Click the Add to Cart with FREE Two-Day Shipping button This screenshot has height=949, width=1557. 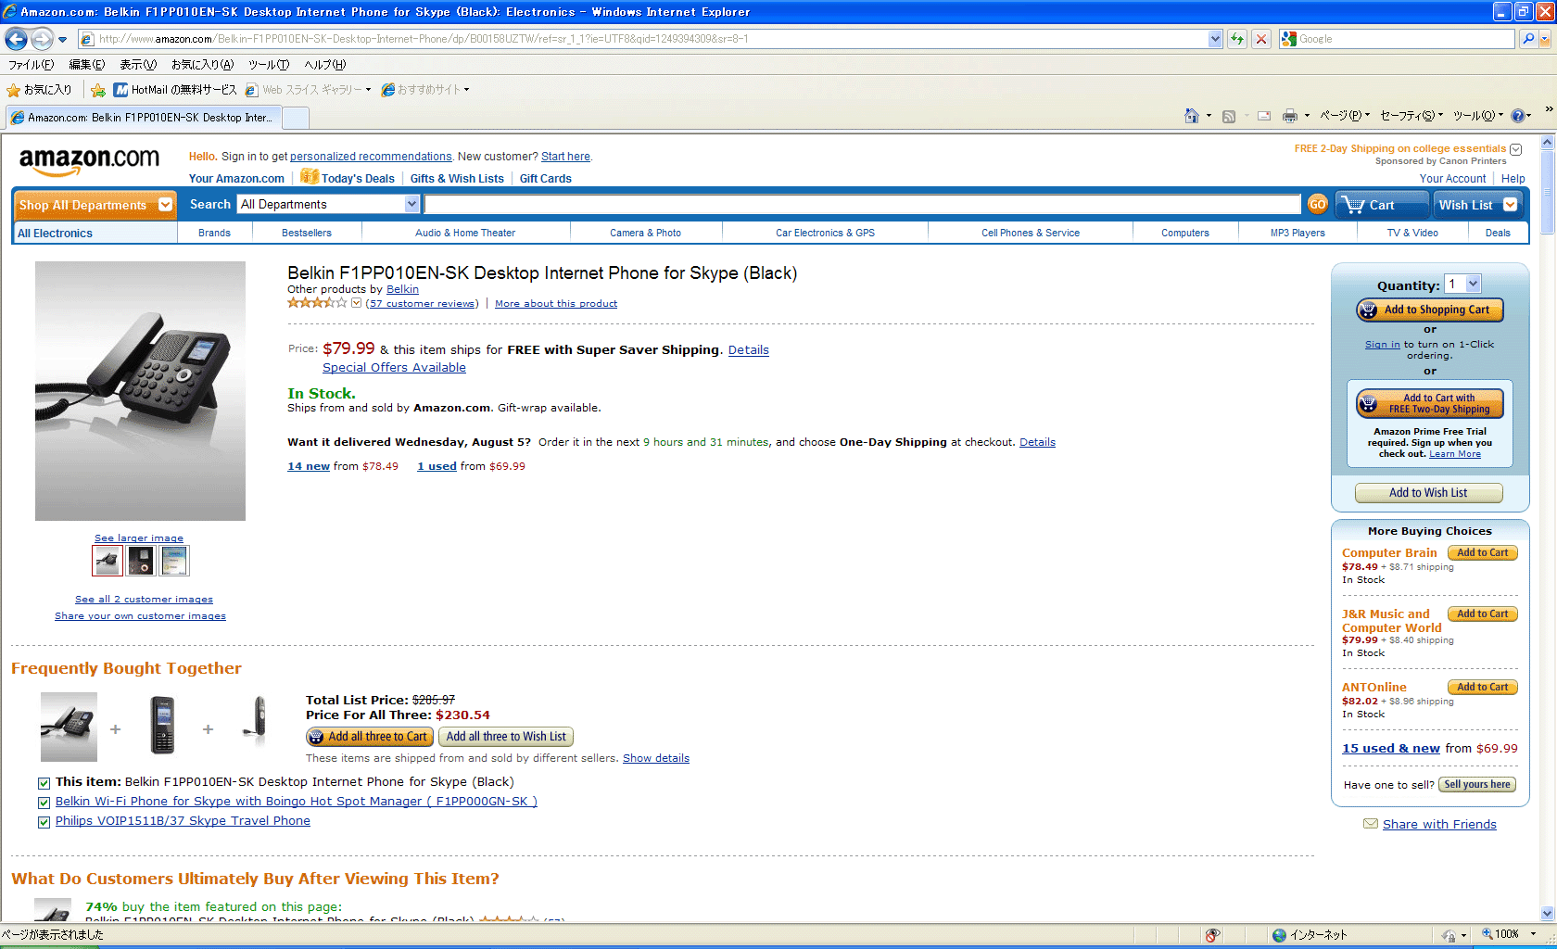pyautogui.click(x=1429, y=403)
